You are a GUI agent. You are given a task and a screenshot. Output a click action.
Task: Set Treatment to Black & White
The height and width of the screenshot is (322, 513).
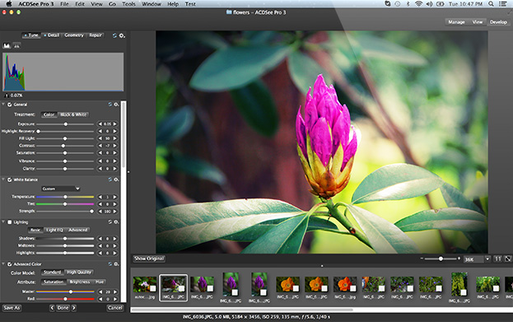click(x=73, y=114)
